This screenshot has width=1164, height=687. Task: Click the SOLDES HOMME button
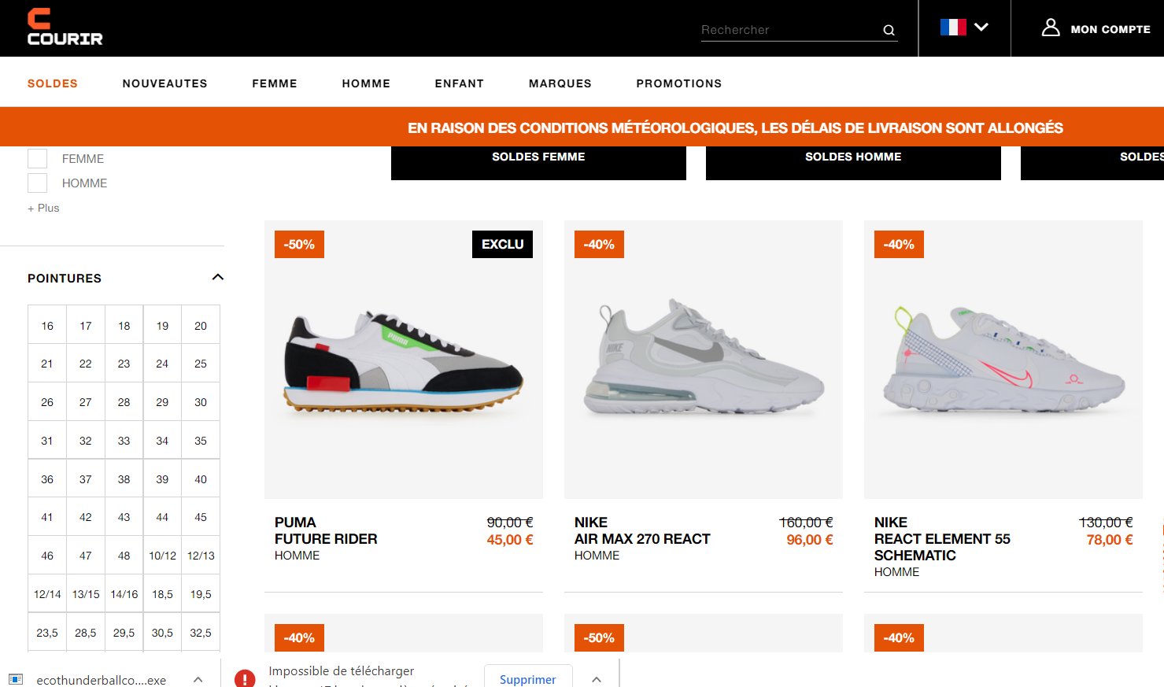[853, 161]
